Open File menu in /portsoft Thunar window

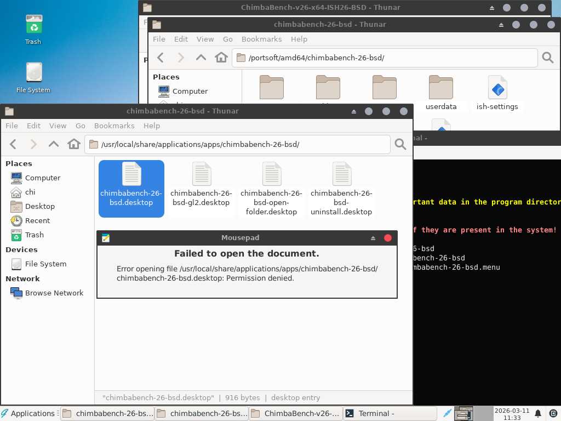point(159,39)
